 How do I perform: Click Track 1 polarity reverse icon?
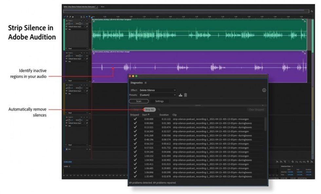click(x=87, y=27)
